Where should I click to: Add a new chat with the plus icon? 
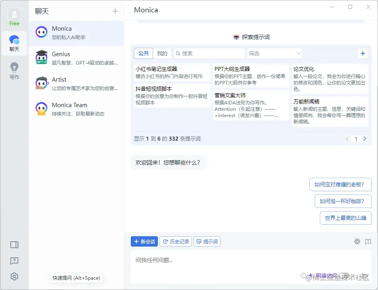[115, 11]
